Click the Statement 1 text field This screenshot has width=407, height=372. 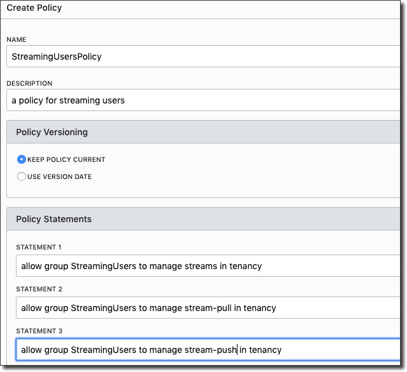coord(208,266)
